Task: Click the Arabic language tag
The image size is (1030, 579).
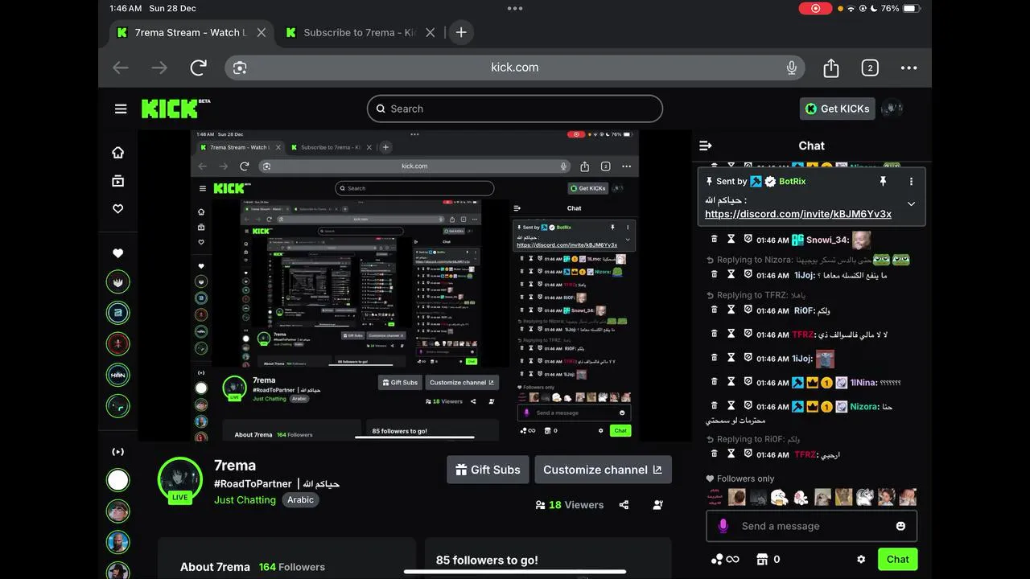Action: point(300,499)
